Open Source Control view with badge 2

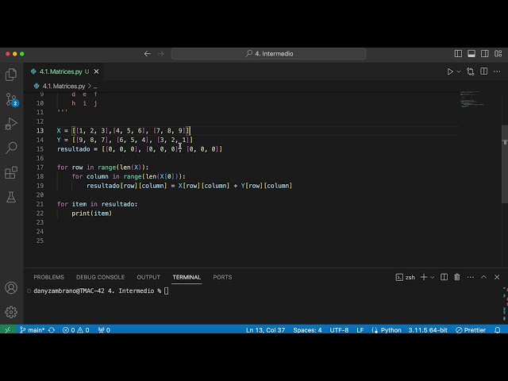pyautogui.click(x=12, y=99)
